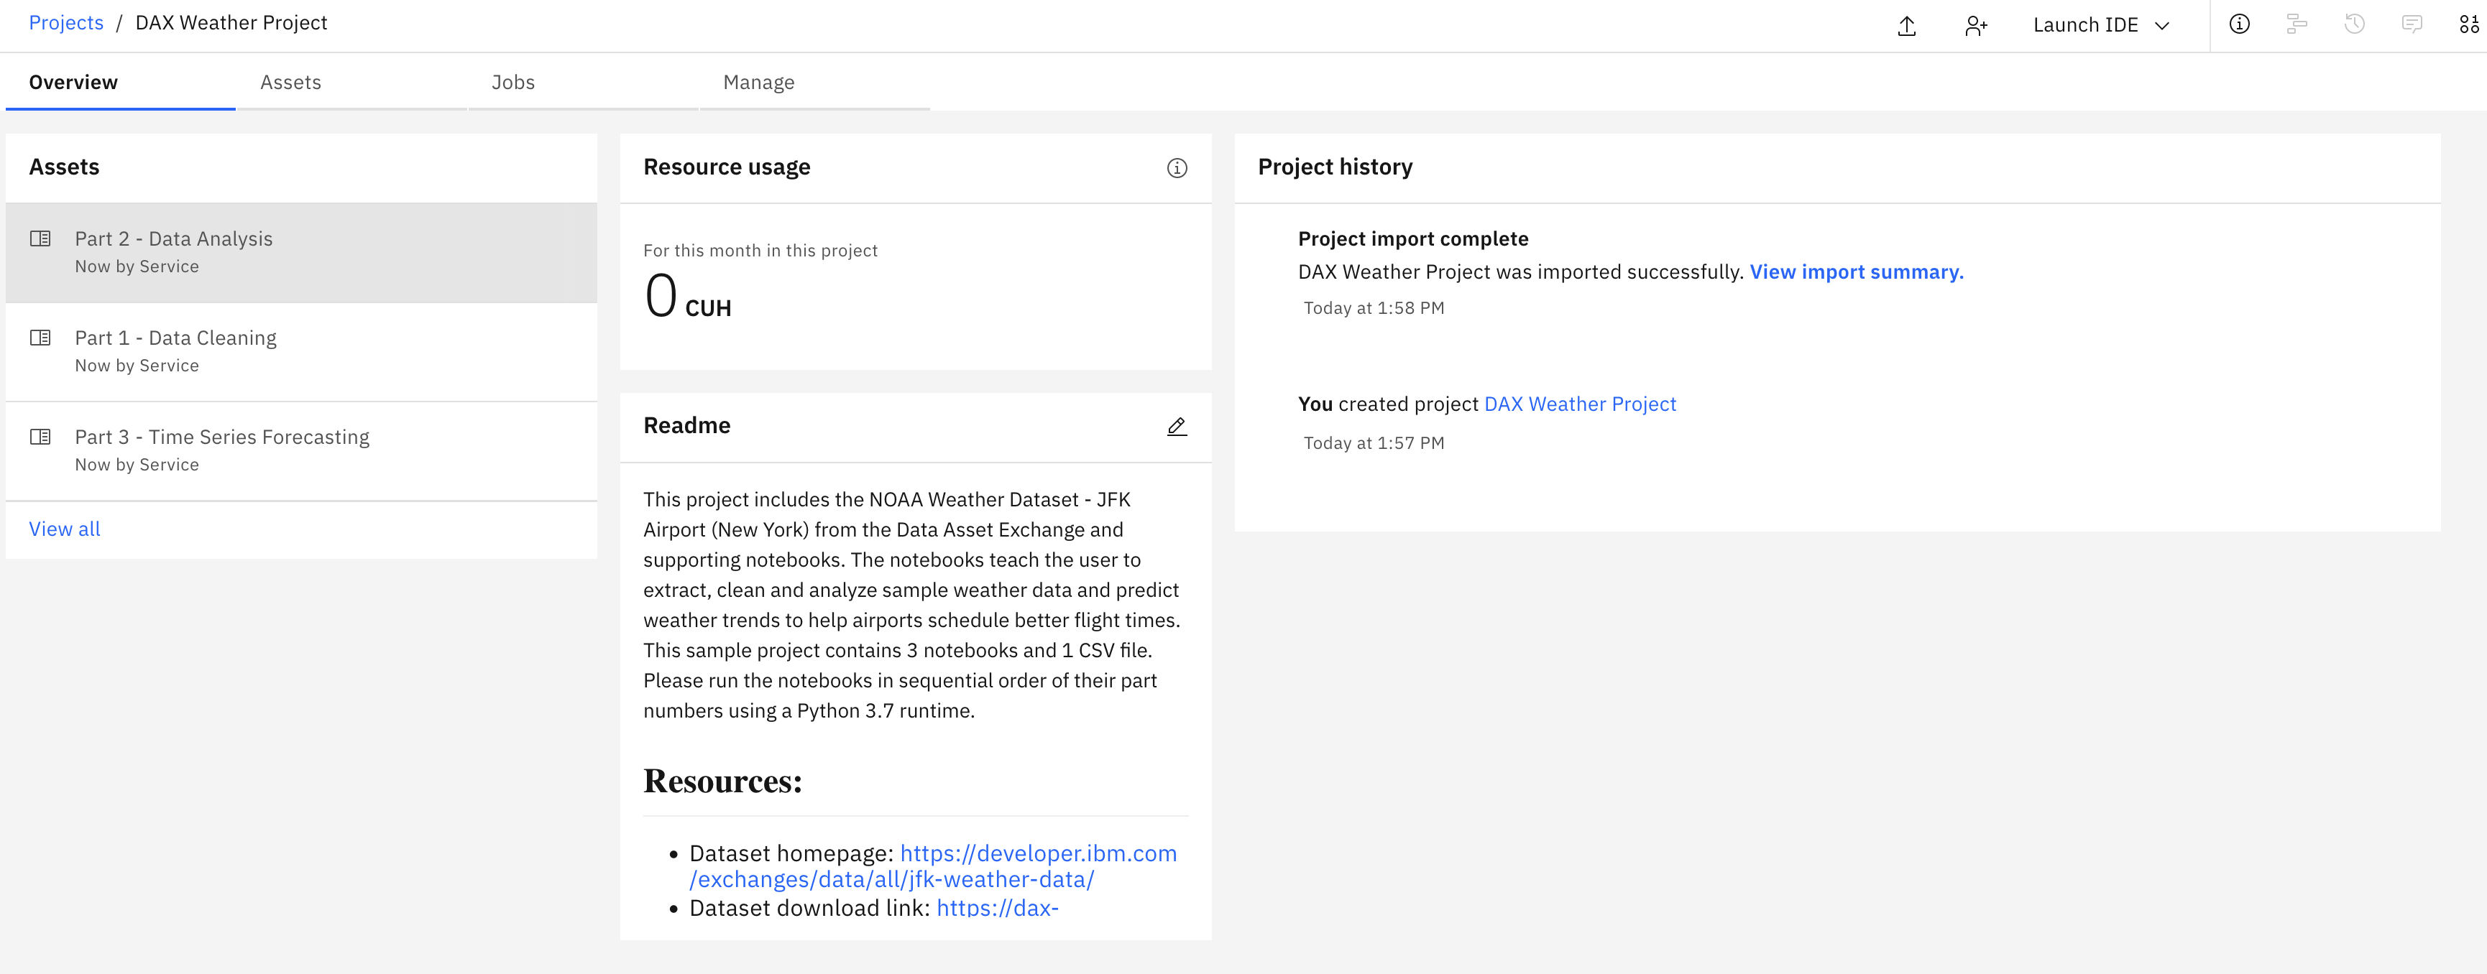The height and width of the screenshot is (974, 2487).
Task: Click the pencil/edit icon on Readme
Action: tap(1177, 426)
